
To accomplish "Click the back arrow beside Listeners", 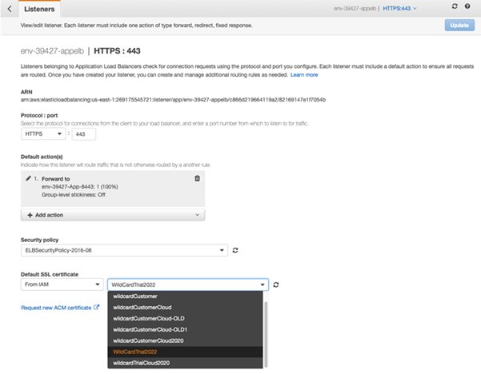I will [x=10, y=7].
